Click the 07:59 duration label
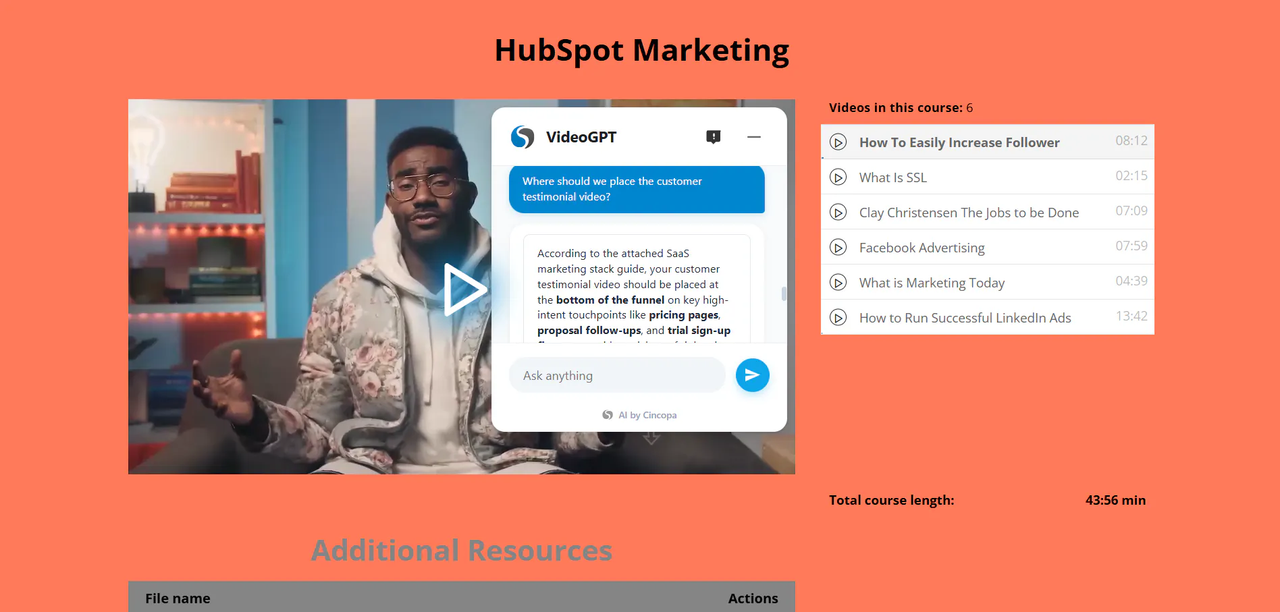Viewport: 1280px width, 612px height. point(1131,246)
